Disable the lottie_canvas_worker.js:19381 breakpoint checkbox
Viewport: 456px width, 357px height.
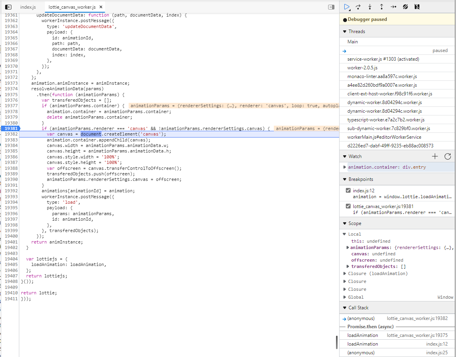(x=348, y=206)
